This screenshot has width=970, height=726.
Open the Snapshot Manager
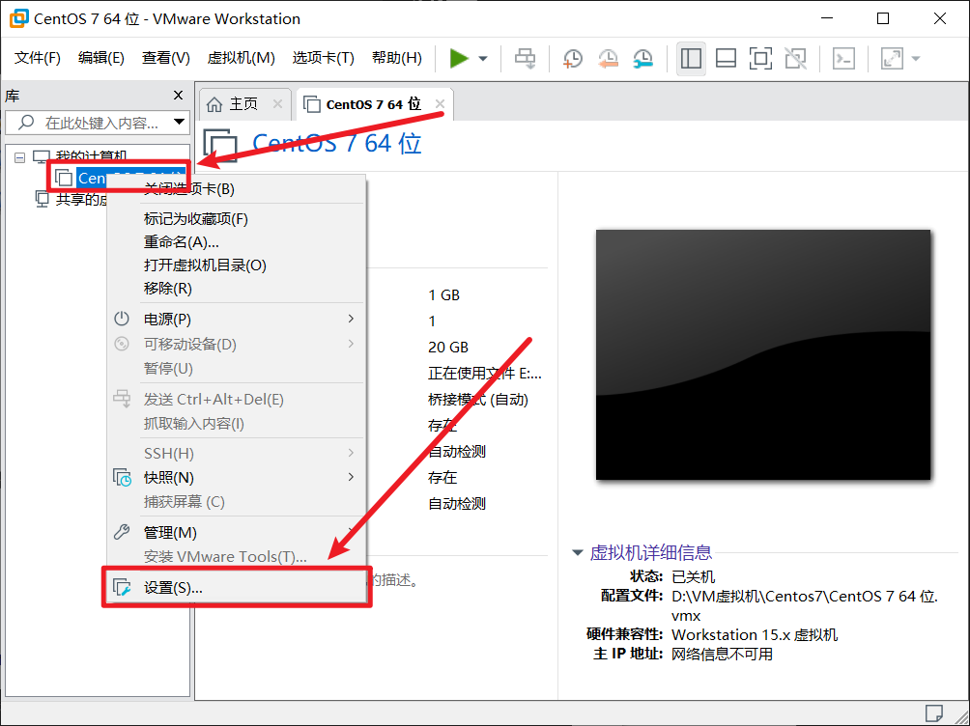pos(642,59)
